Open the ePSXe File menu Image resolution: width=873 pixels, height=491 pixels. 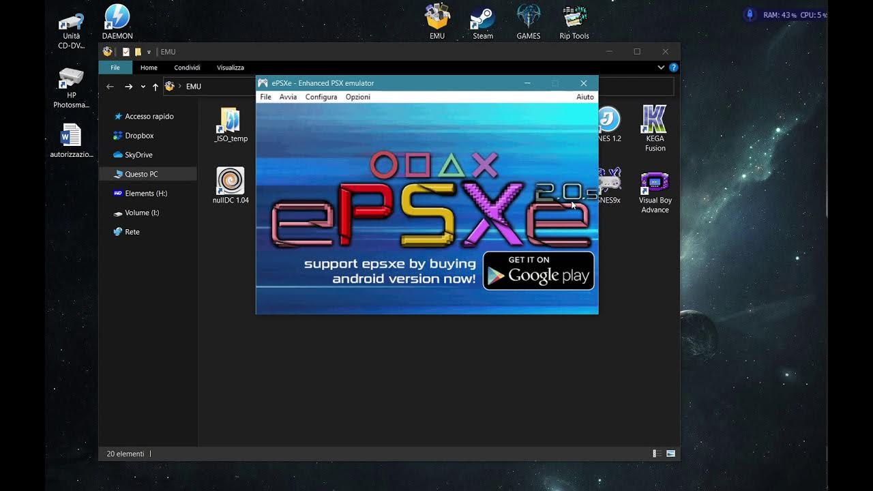click(x=265, y=97)
